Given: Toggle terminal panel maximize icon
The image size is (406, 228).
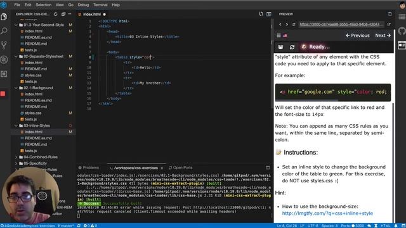Looking at the screenshot, I should coord(268,168).
